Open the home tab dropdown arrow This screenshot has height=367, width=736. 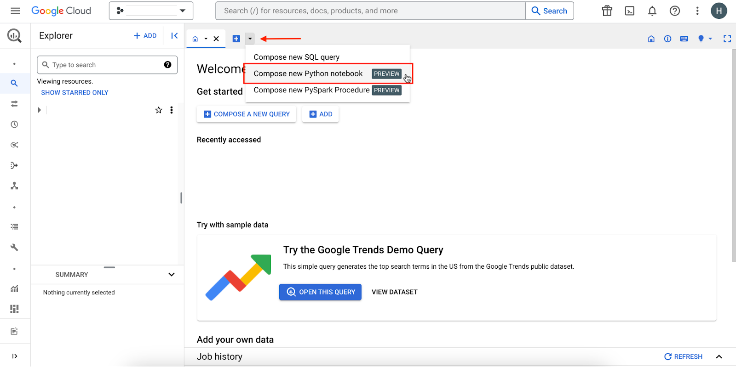coord(206,39)
